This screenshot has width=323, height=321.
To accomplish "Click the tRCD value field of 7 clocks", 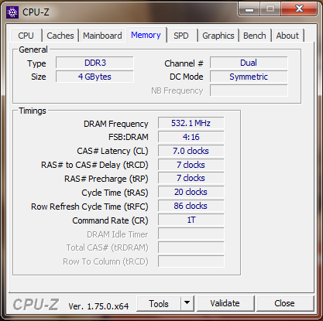I will point(191,165).
